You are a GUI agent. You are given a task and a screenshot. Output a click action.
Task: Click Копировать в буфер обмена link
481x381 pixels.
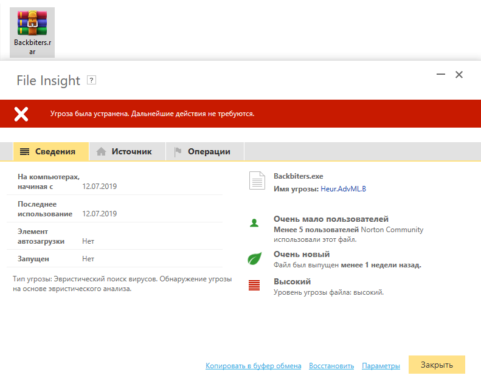point(254,366)
